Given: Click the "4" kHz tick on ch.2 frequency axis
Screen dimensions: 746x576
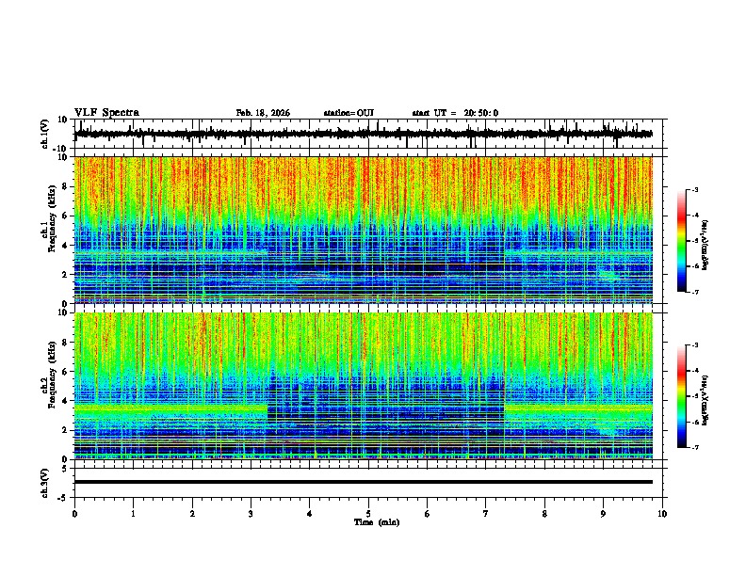Looking at the screenshot, I should [x=66, y=401].
